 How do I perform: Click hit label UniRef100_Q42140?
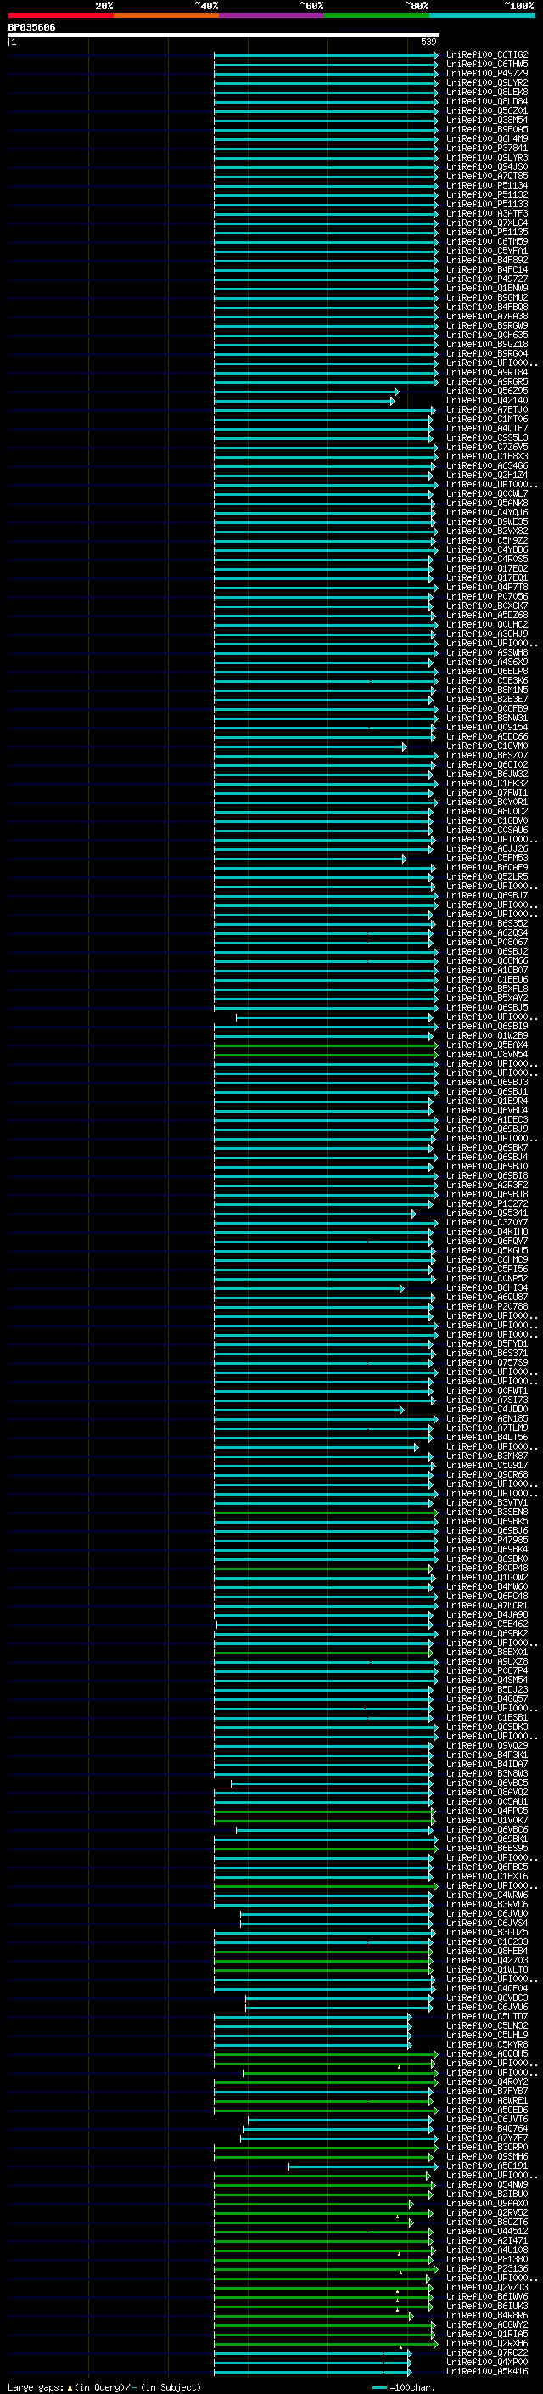coord(487,401)
